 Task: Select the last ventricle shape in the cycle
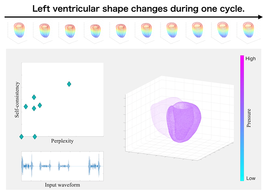point(248,30)
